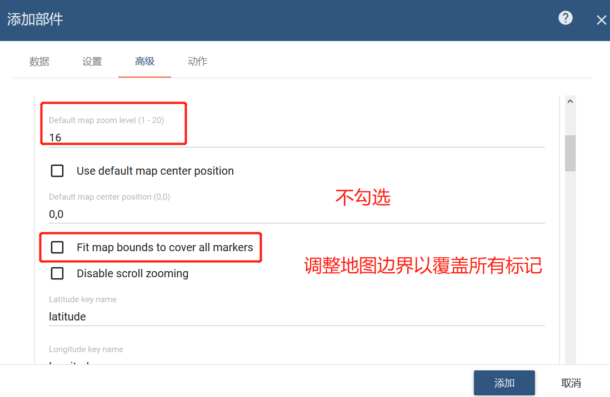Click the vertical scrollbar thumb

pos(571,153)
